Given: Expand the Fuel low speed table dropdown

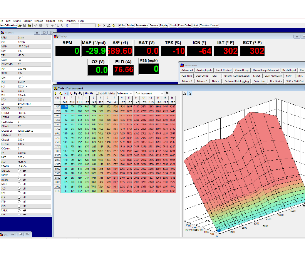Looking at the screenshot, I should 149,94.
